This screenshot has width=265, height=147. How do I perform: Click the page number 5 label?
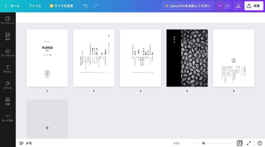pyautogui.click(x=234, y=91)
